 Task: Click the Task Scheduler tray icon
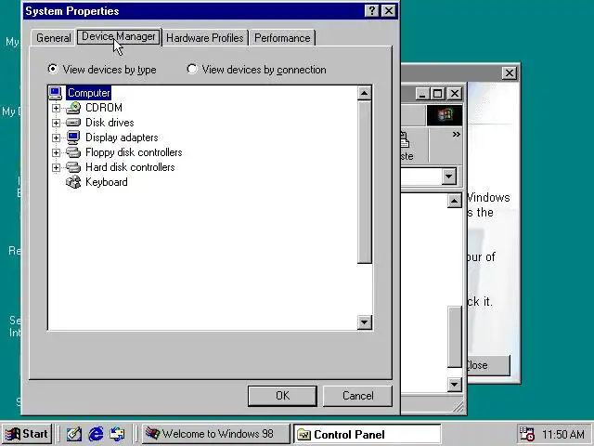526,434
